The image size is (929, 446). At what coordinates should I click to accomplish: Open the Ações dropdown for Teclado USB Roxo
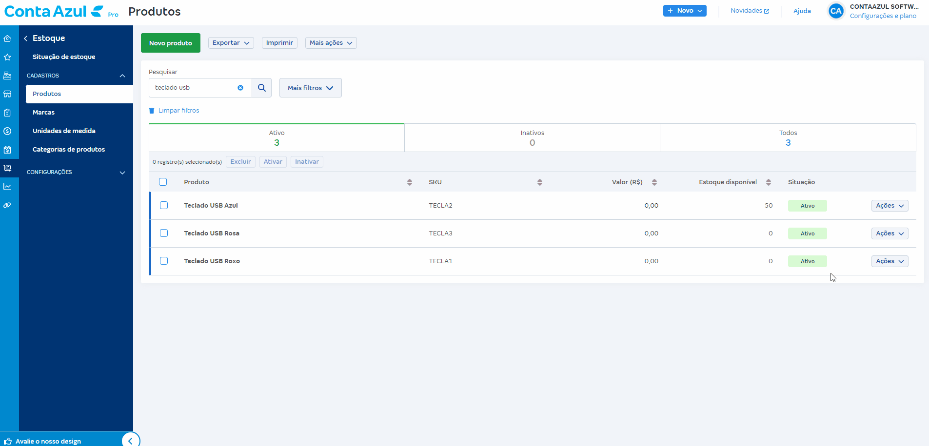889,261
